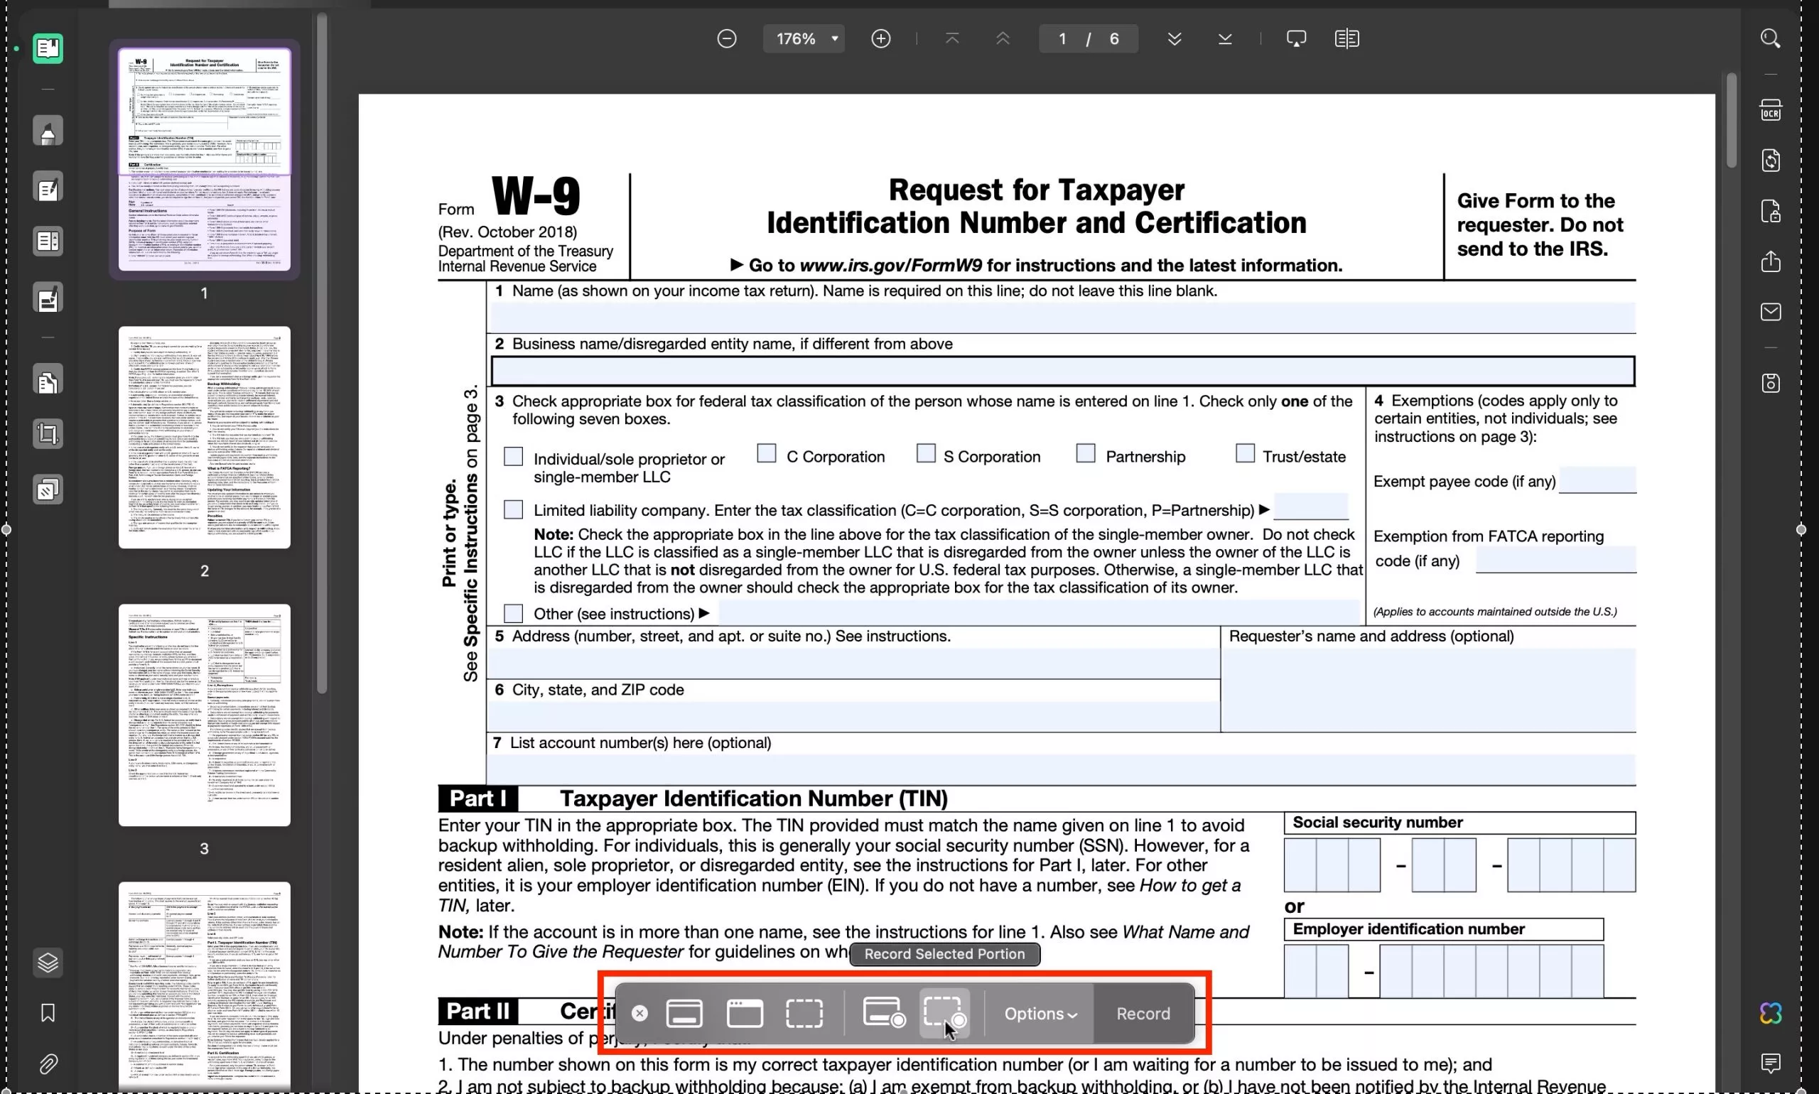
Task: Select page 1 thumbnail
Action: pyautogui.click(x=204, y=159)
